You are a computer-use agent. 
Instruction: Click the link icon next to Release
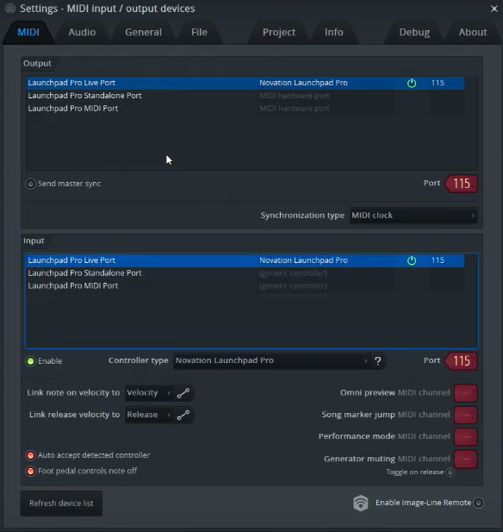coord(183,415)
